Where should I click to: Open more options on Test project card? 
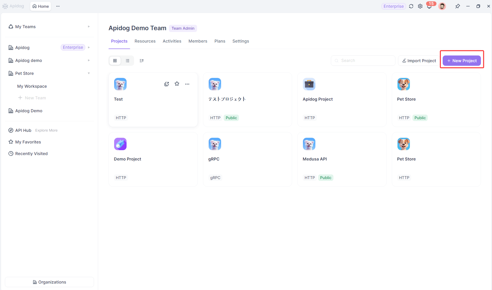pos(187,84)
